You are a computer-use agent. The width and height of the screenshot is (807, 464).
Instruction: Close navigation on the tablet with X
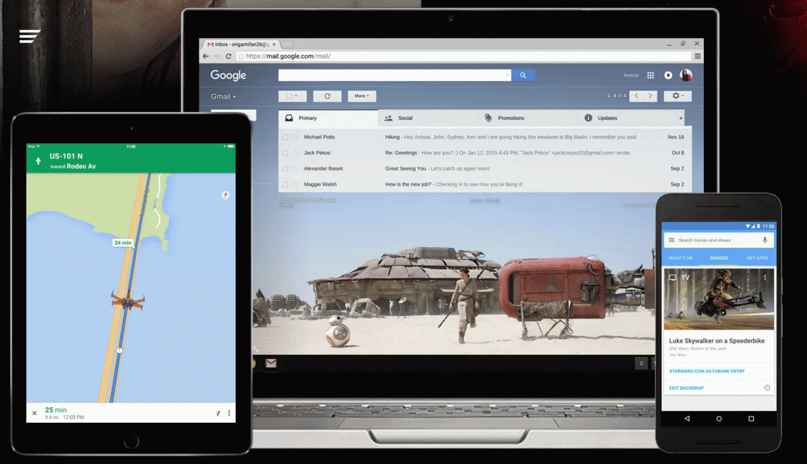tap(34, 413)
